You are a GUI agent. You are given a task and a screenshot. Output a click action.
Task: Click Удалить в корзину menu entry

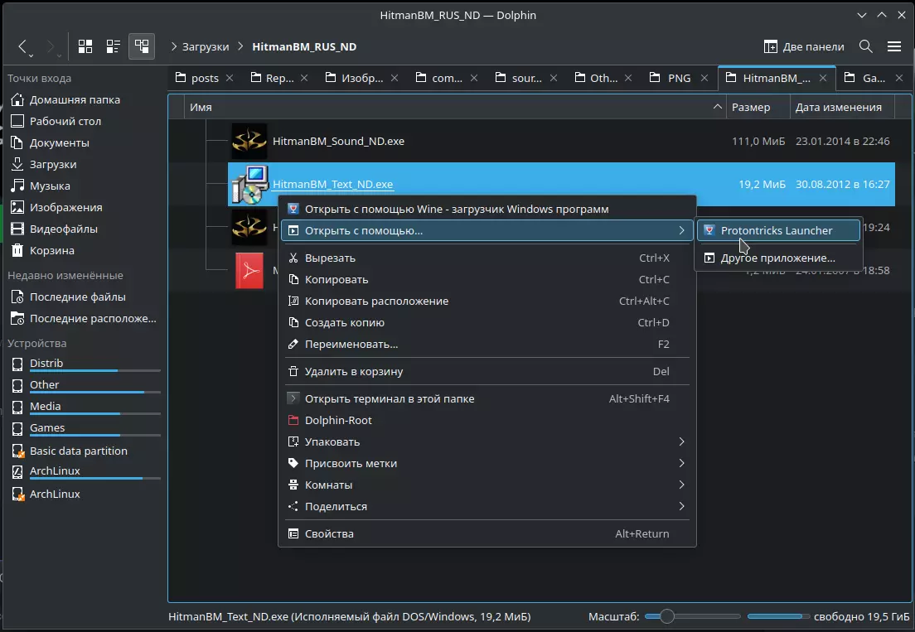pyautogui.click(x=354, y=372)
